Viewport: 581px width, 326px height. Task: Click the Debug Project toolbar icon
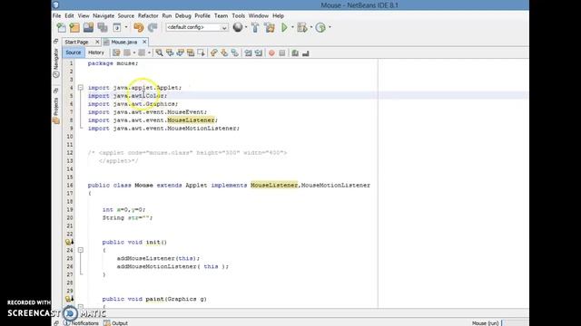[x=302, y=27]
